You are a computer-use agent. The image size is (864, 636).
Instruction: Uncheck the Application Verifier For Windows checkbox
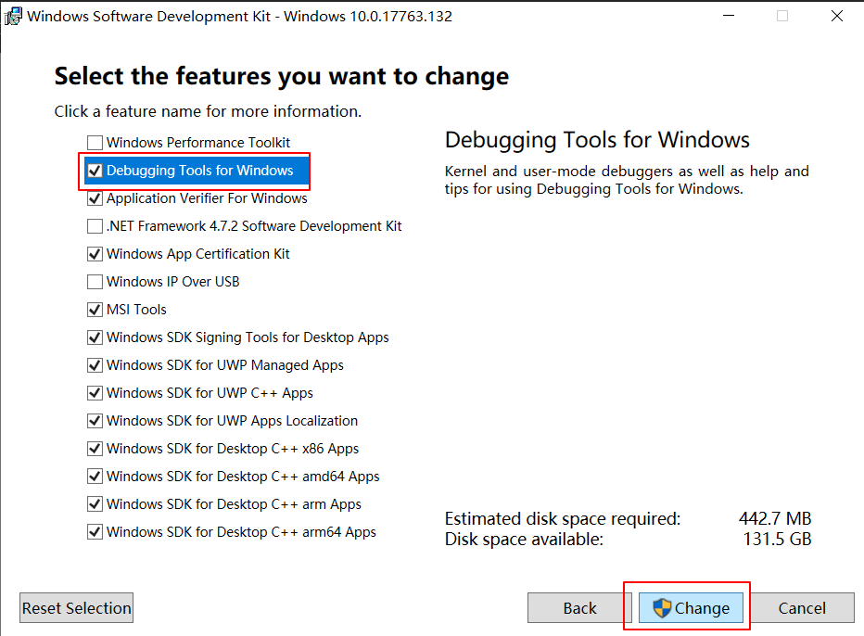click(95, 198)
